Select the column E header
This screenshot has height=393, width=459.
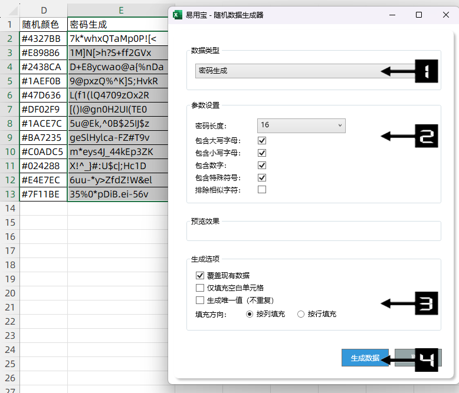pos(121,10)
